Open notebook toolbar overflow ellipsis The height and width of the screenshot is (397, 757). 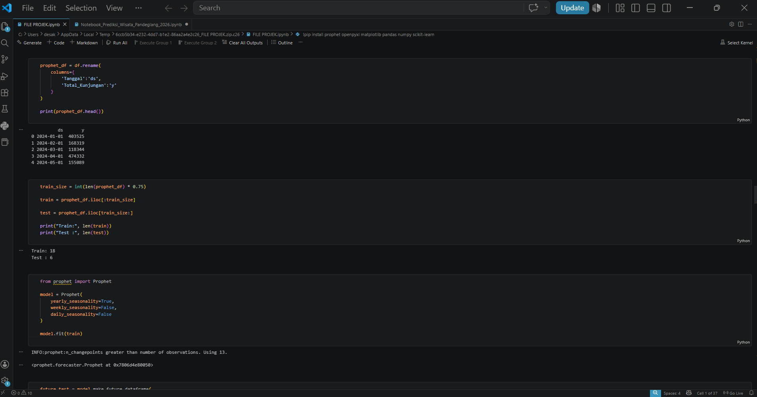(301, 42)
